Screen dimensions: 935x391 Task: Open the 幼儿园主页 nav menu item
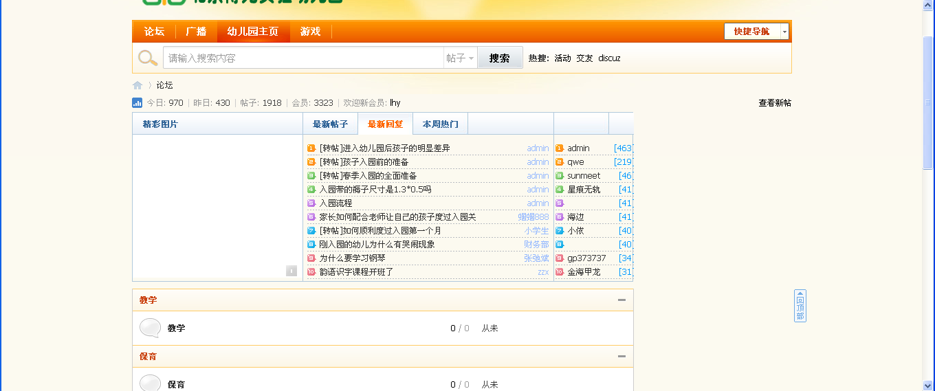click(x=254, y=32)
